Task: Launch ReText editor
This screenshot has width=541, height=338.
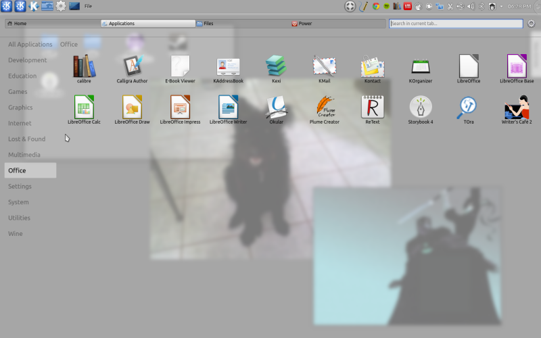Action: point(373,110)
